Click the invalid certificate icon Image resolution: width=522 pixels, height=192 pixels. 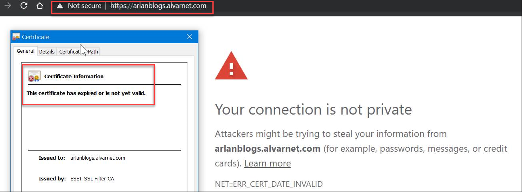pos(34,76)
